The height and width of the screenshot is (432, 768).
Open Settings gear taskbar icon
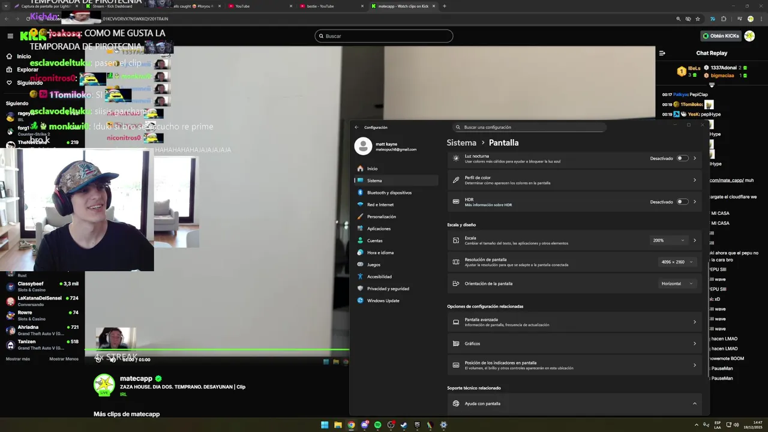click(443, 425)
